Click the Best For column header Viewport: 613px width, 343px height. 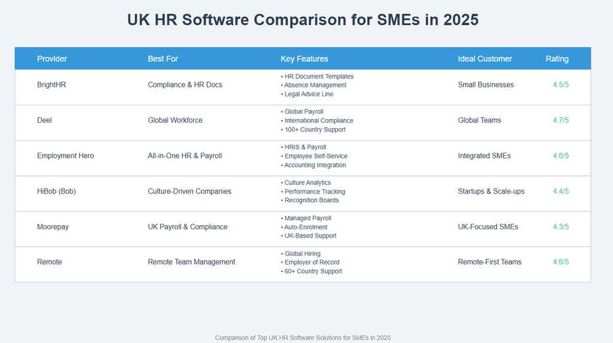163,59
